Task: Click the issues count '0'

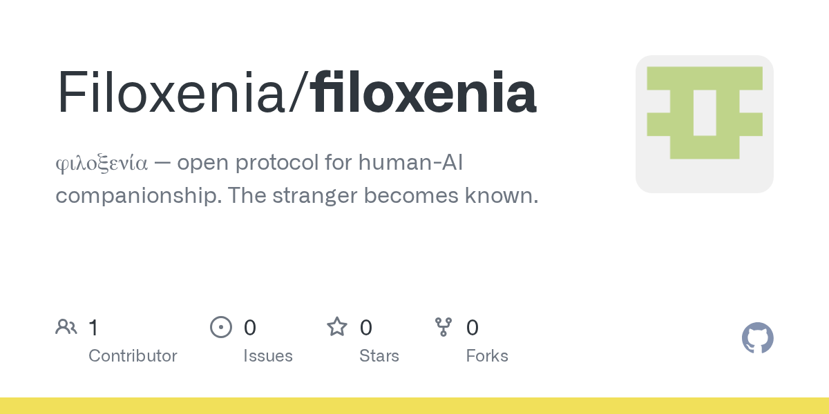Action: 250,327
